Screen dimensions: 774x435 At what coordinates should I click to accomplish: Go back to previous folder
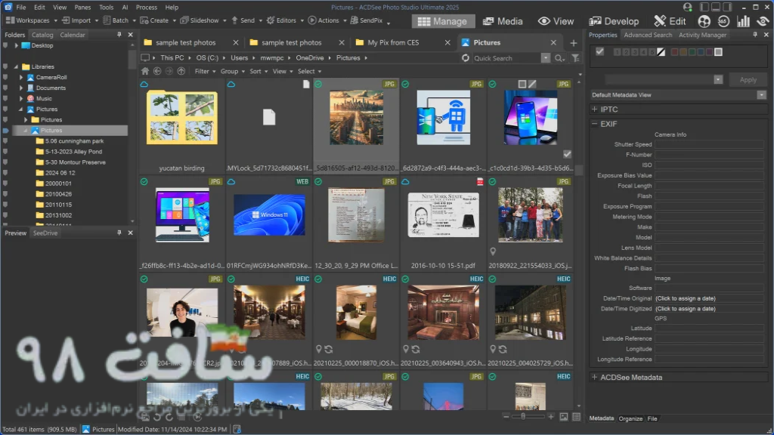click(x=157, y=71)
